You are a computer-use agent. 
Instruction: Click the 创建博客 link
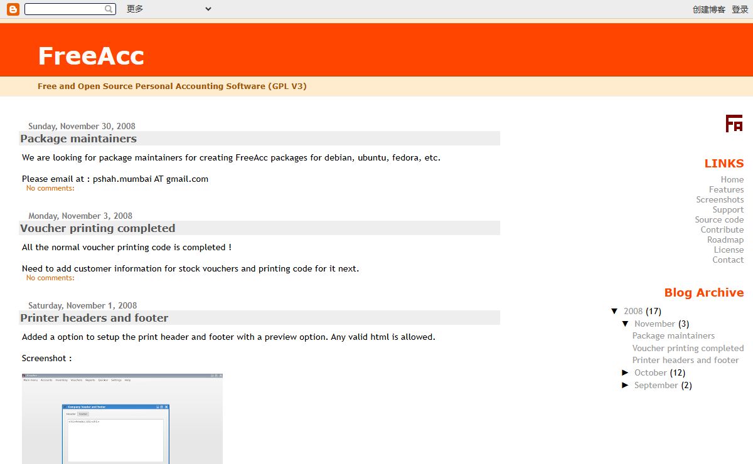coord(709,9)
